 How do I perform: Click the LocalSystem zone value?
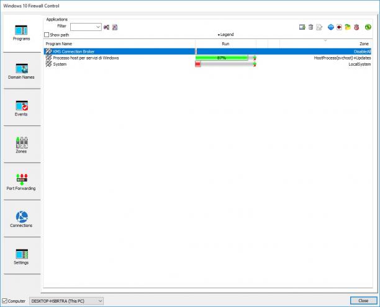tap(360, 64)
